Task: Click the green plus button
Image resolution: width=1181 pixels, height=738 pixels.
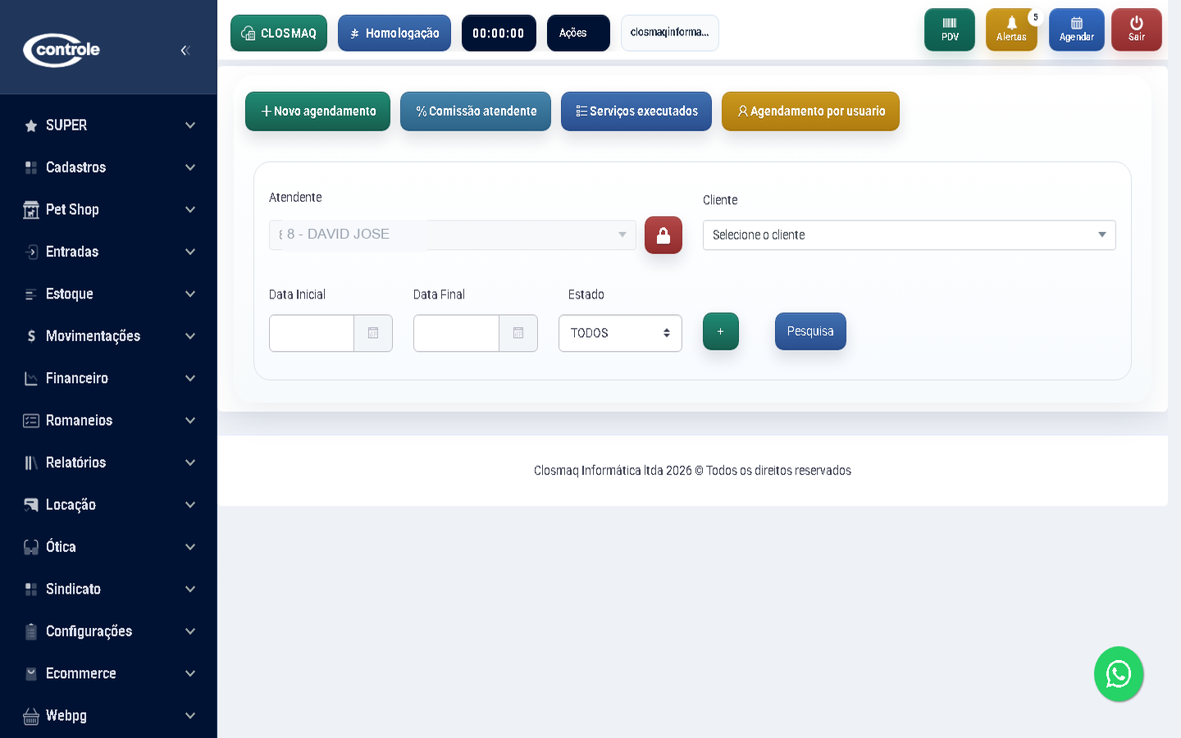Action: click(x=720, y=331)
